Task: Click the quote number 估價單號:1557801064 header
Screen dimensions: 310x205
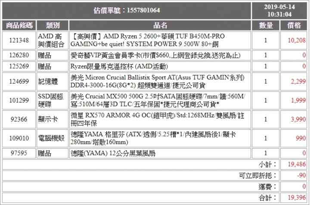Action: pyautogui.click(x=127, y=10)
